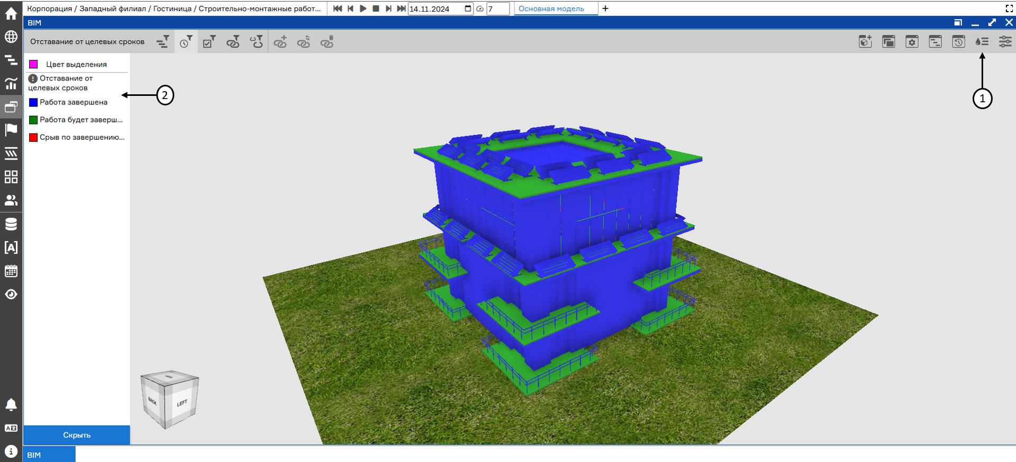1016x462 pixels.
Task: Add a new model tab with plus
Action: (x=605, y=8)
